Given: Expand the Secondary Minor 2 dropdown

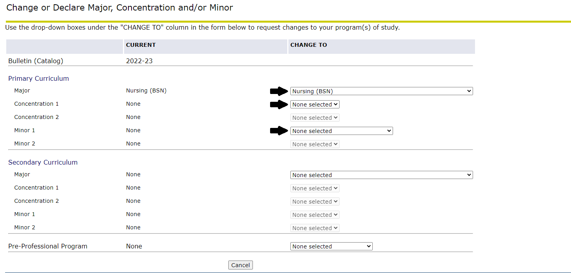Looking at the screenshot, I should tap(315, 228).
